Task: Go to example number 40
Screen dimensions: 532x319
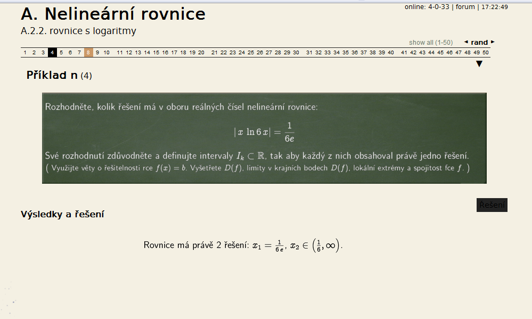Action: [391, 52]
